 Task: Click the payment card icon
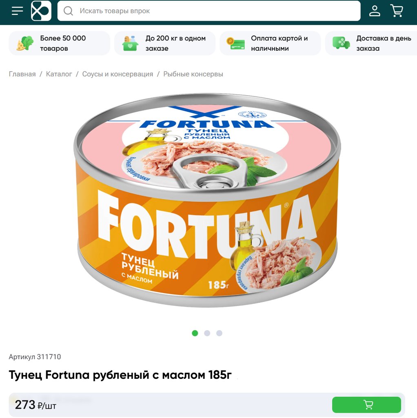pos(235,43)
